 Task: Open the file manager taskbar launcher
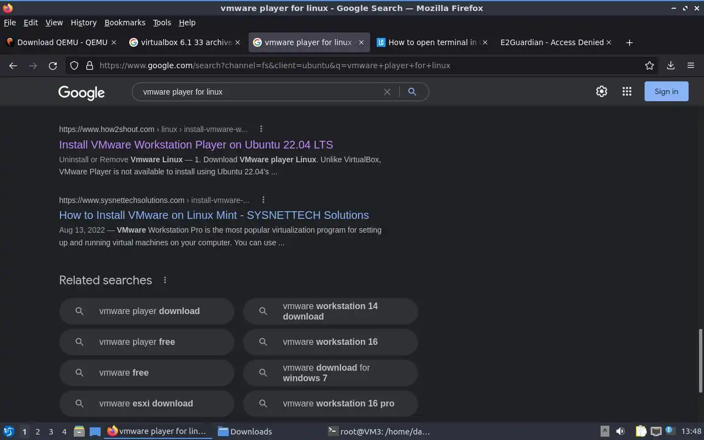tap(79, 431)
